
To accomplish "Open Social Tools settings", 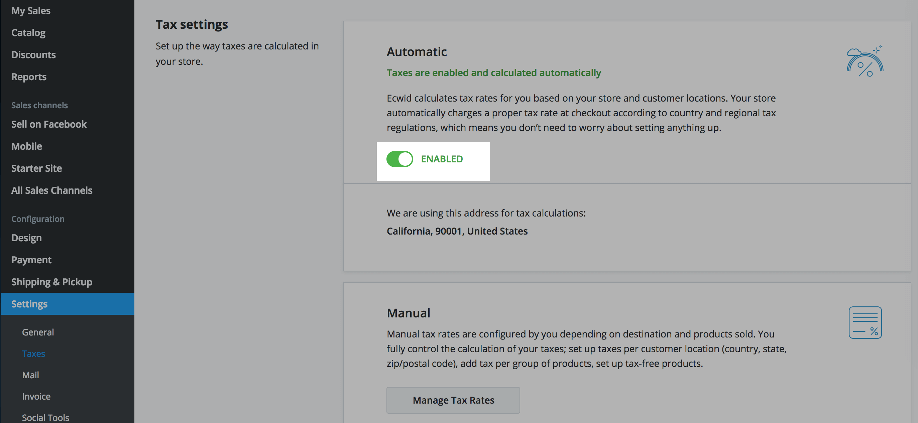I will pyautogui.click(x=45, y=417).
